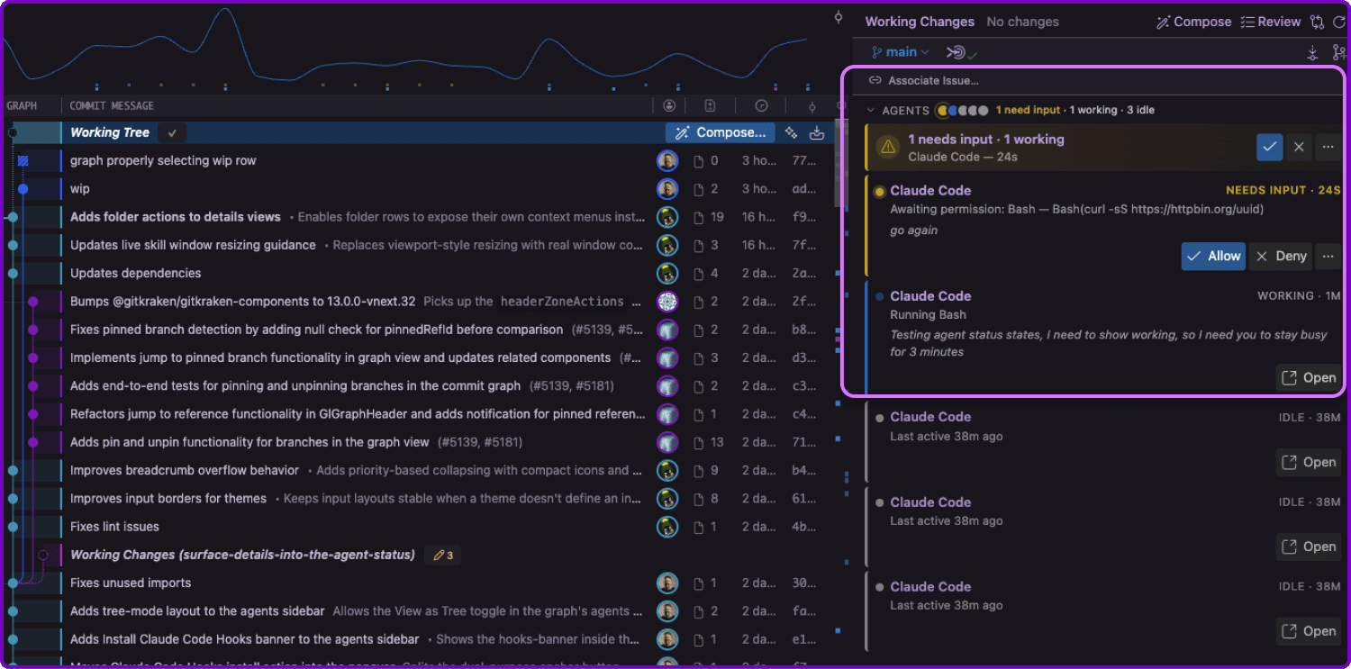Select the 'Updates dependencies' commit
1351x669 pixels.
418,273
